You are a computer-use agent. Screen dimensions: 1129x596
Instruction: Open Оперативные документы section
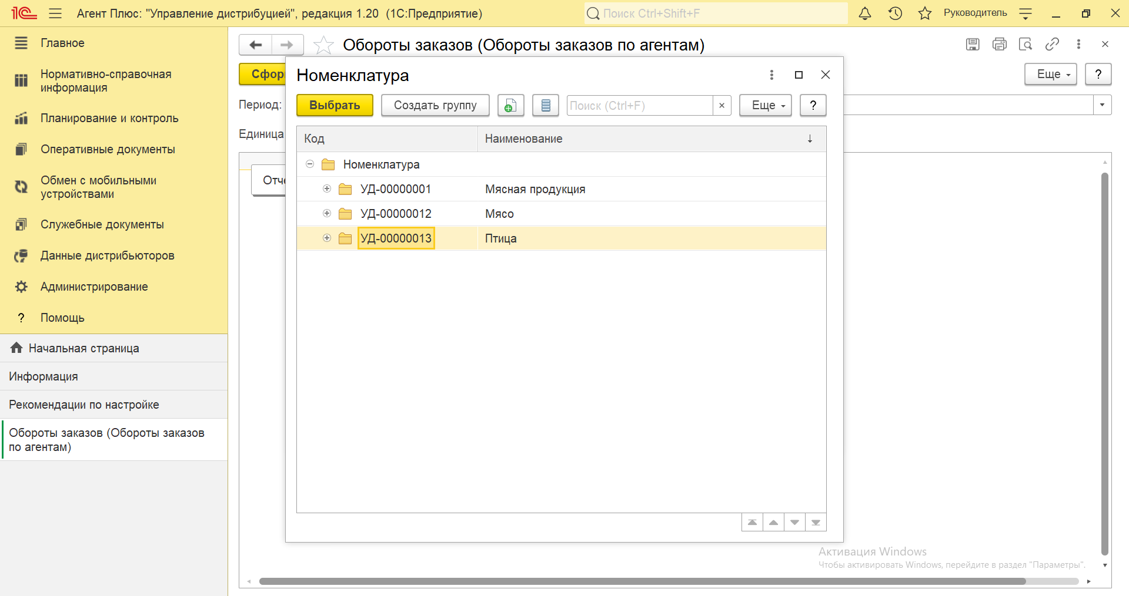point(113,149)
